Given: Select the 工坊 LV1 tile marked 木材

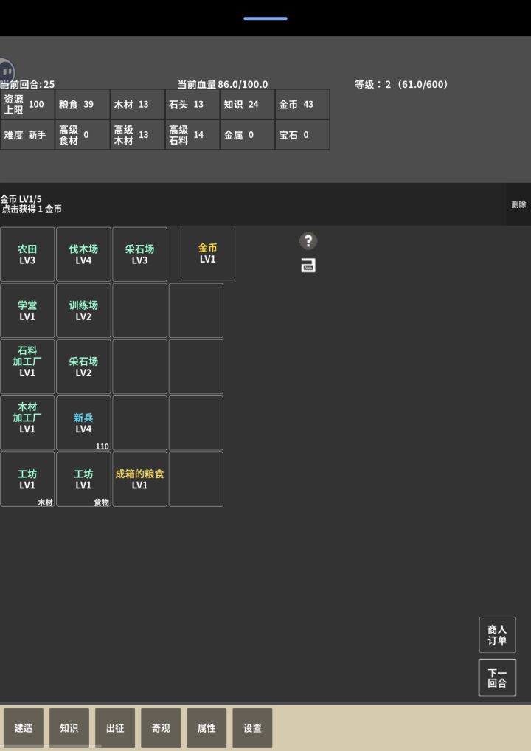Looking at the screenshot, I should 27,479.
